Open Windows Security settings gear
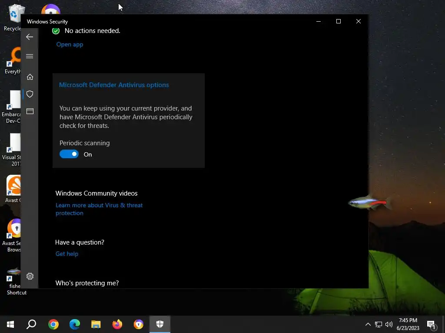Screen dimensions: 445x333 pos(30,276)
